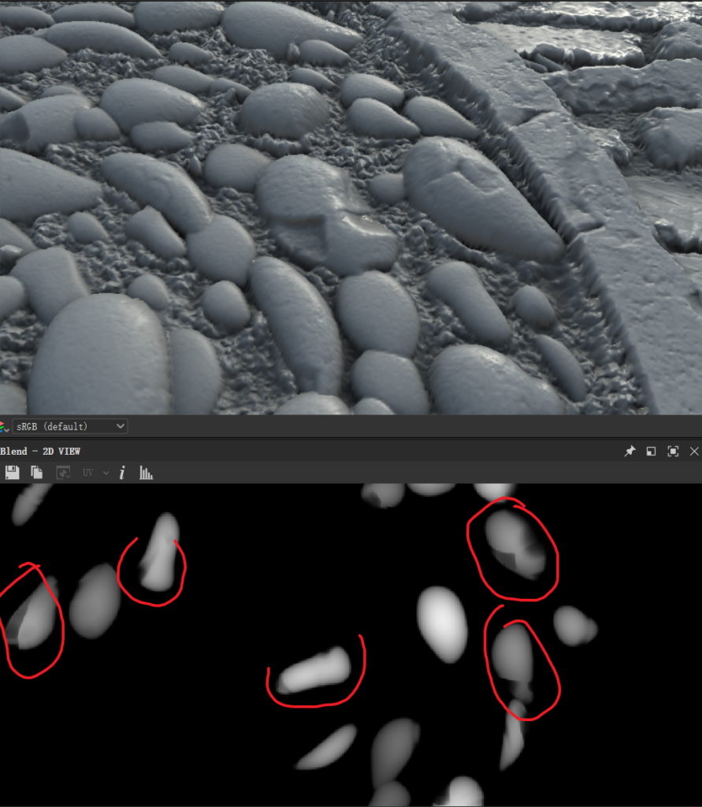Click the greyed-out icon beside the UV dropdown

click(63, 473)
